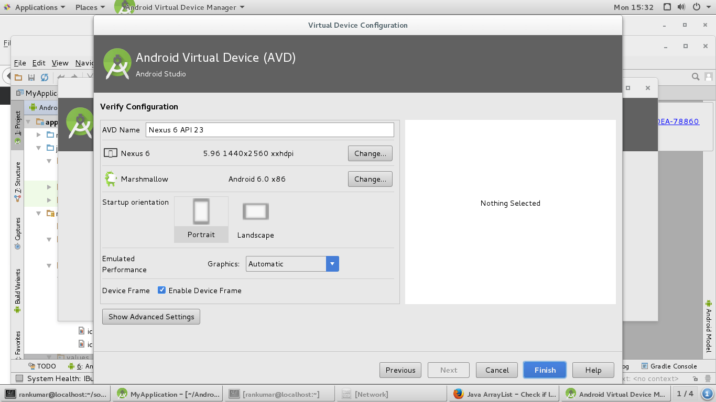Click the AVD Name input field
This screenshot has width=716, height=402.
pyautogui.click(x=269, y=130)
